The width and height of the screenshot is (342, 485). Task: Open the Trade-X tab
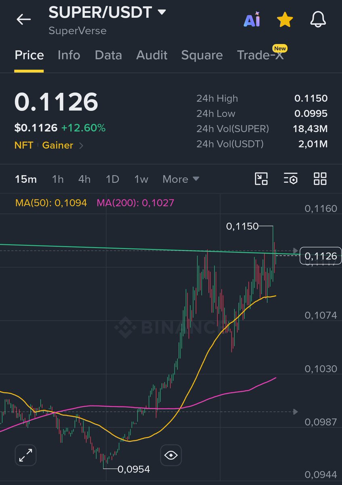tap(261, 55)
